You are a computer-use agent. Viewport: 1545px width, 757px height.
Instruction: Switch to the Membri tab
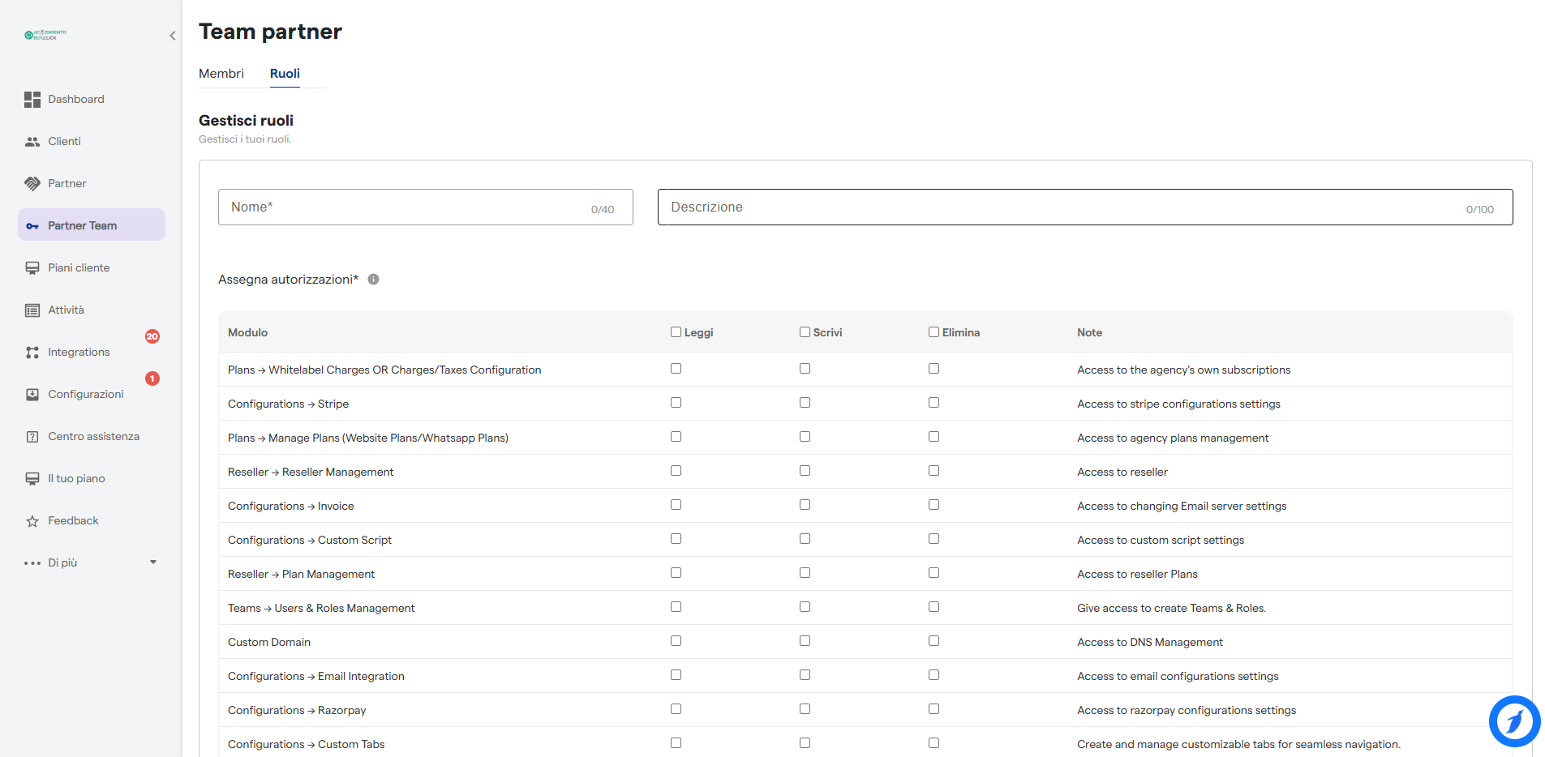pyautogui.click(x=221, y=74)
